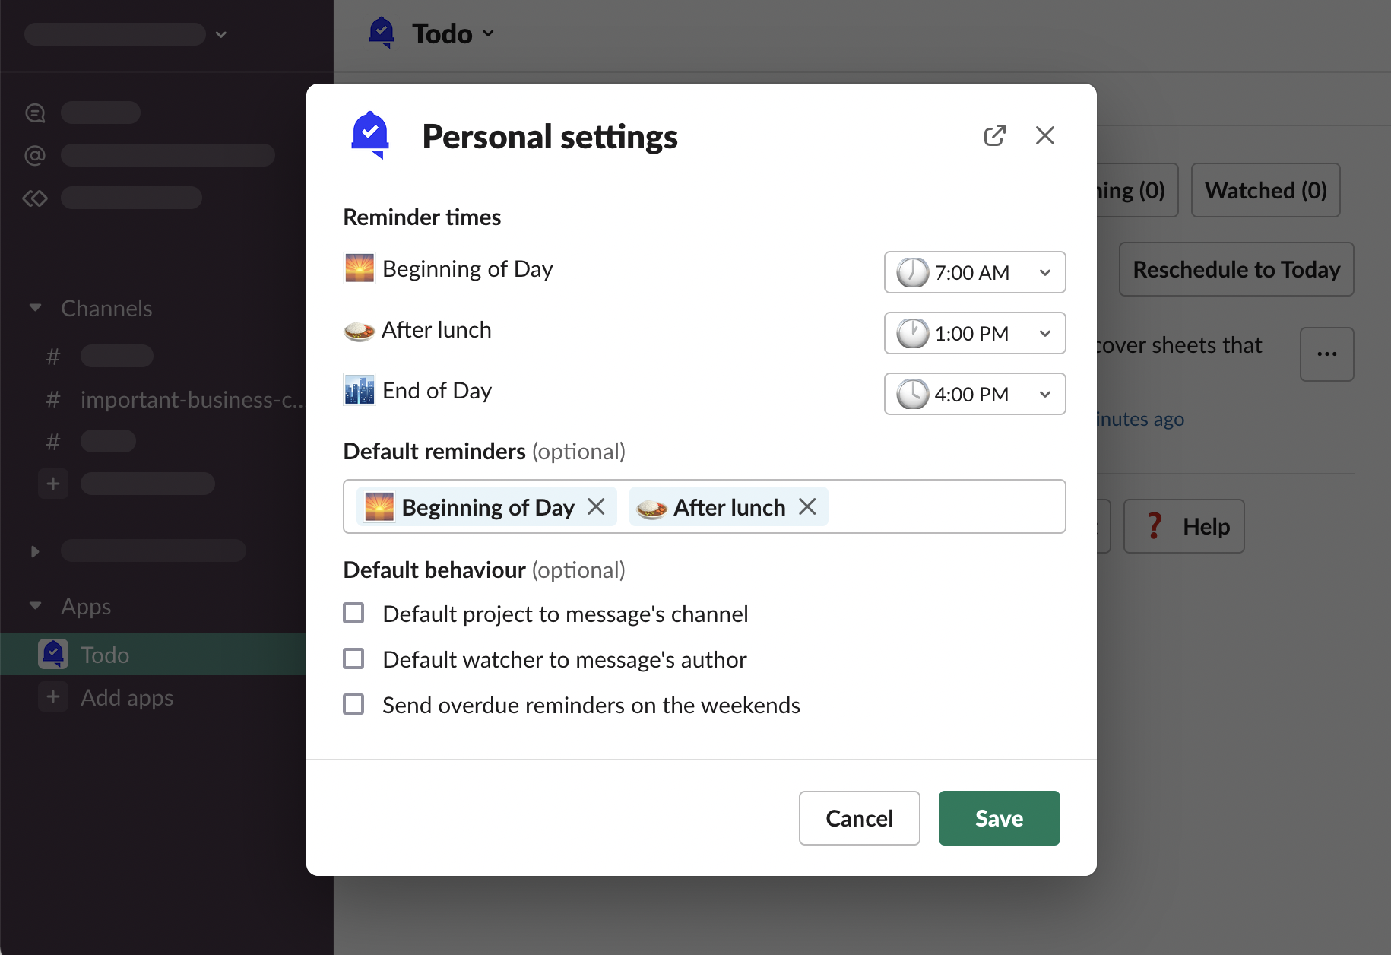Click the Todo app icon in sidebar
The image size is (1391, 955).
click(x=53, y=654)
